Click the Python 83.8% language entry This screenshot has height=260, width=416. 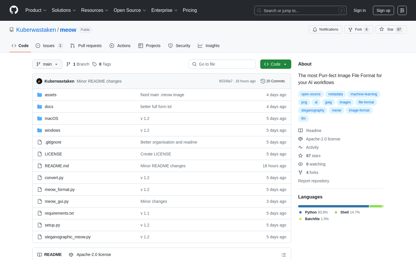pyautogui.click(x=313, y=212)
